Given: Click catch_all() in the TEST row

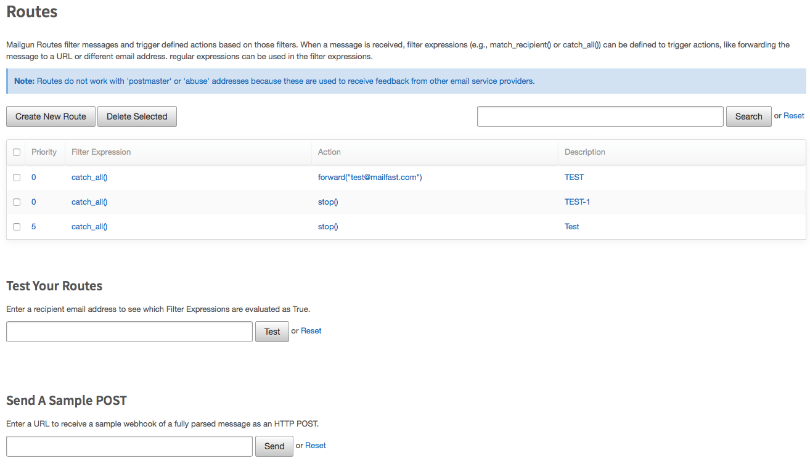Looking at the screenshot, I should [89, 178].
